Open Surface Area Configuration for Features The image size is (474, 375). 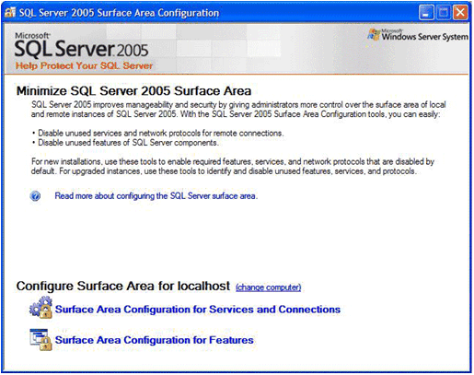tap(155, 340)
